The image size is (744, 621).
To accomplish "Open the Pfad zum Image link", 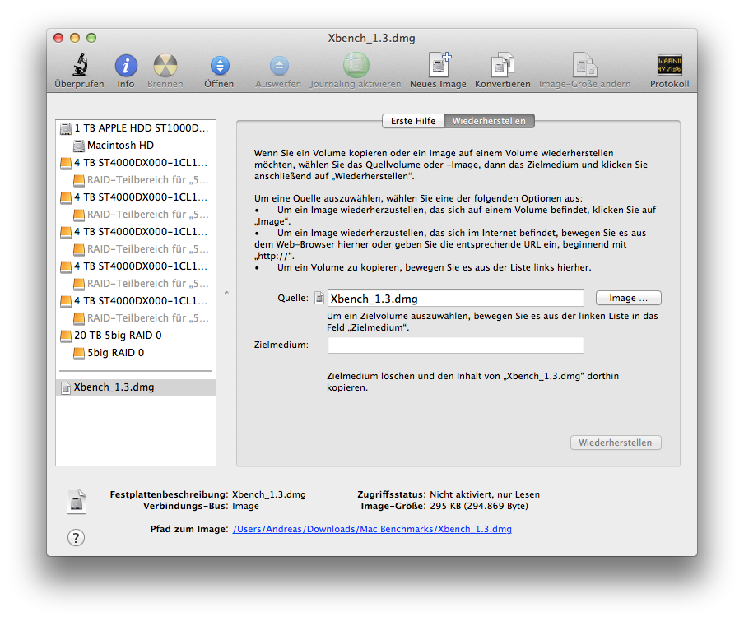I will [372, 529].
